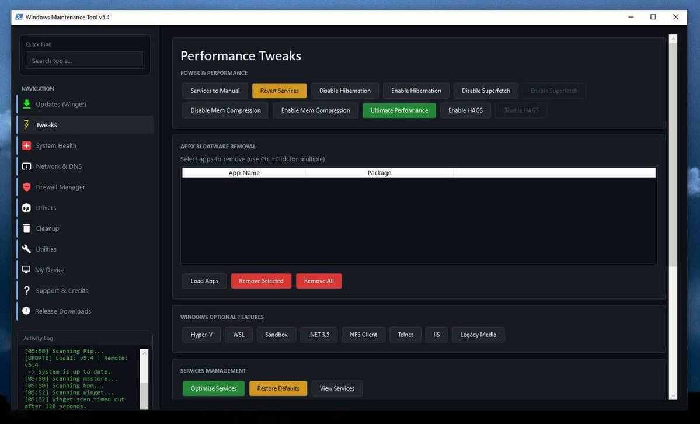Sort by the App Name column header

click(x=244, y=173)
